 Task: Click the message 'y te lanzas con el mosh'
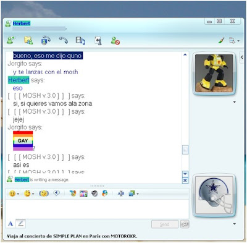pos(46,72)
